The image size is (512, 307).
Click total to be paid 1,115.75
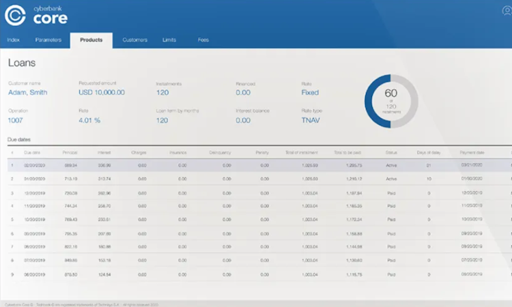point(354,275)
